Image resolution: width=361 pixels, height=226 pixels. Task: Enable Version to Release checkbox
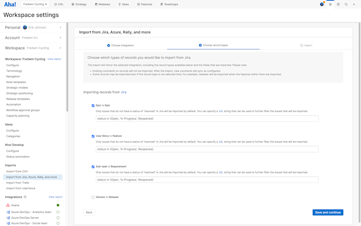click(93, 198)
